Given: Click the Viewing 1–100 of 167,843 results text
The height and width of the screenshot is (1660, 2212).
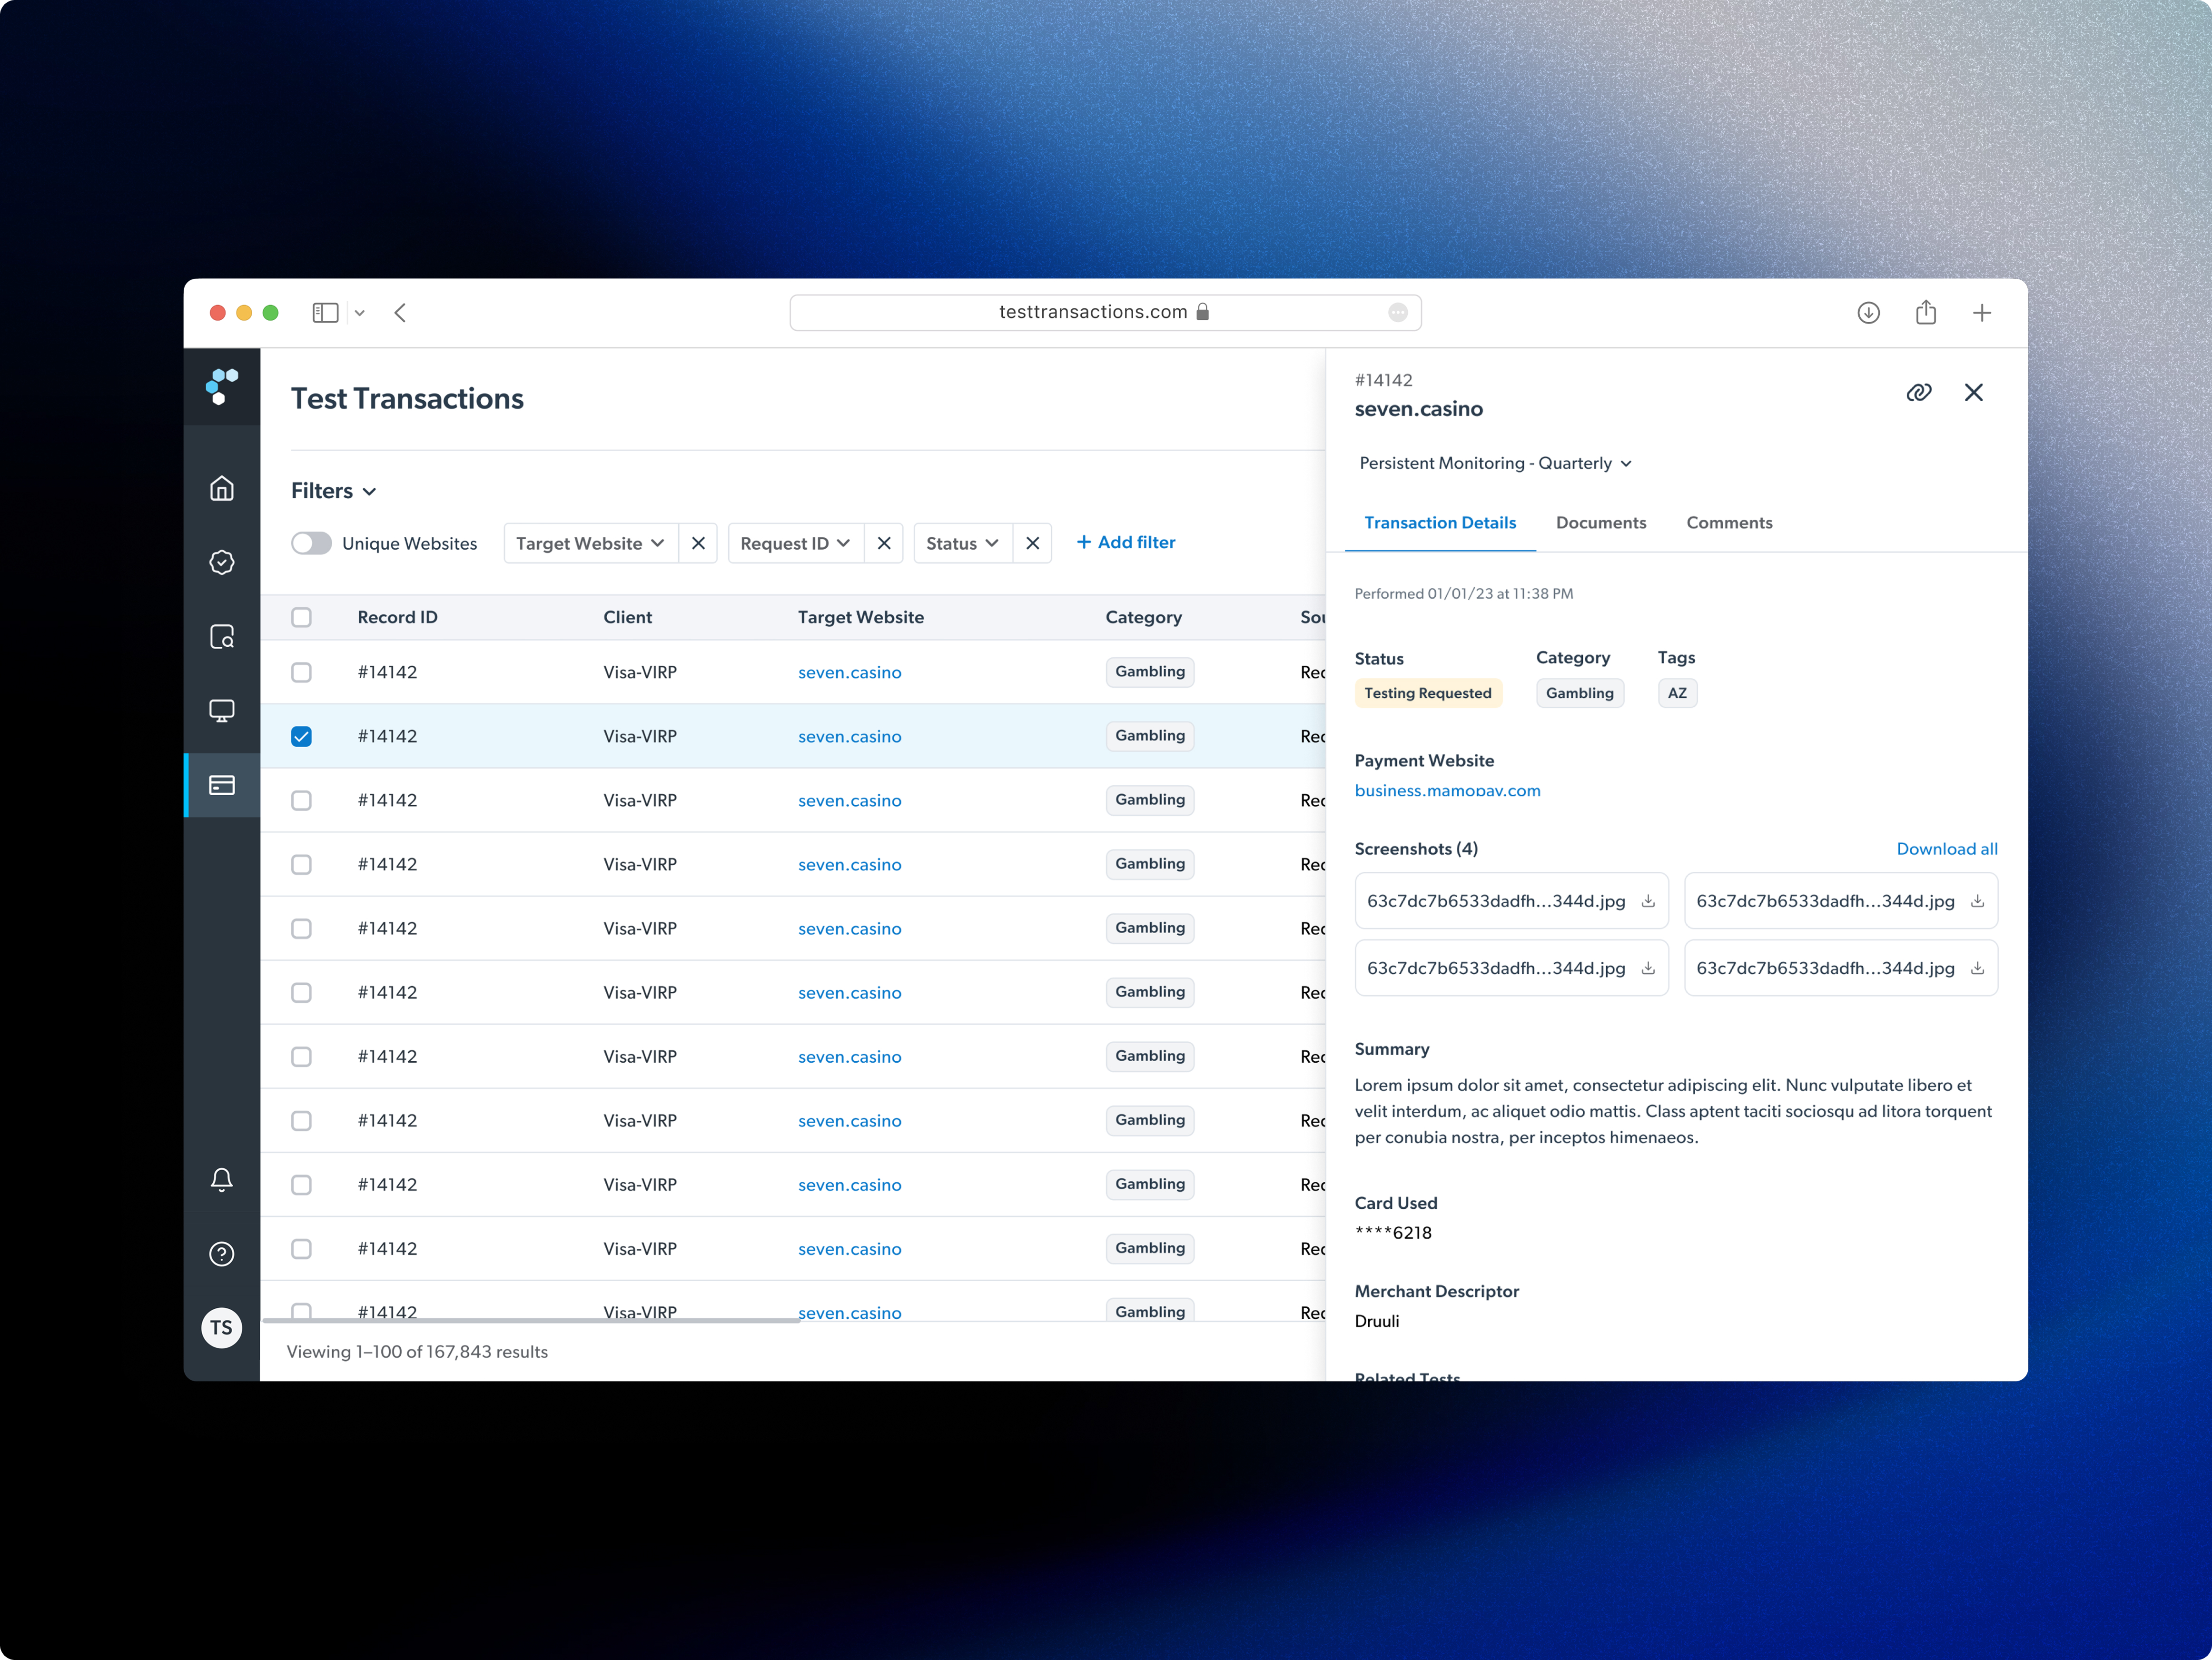Looking at the screenshot, I should point(417,1351).
